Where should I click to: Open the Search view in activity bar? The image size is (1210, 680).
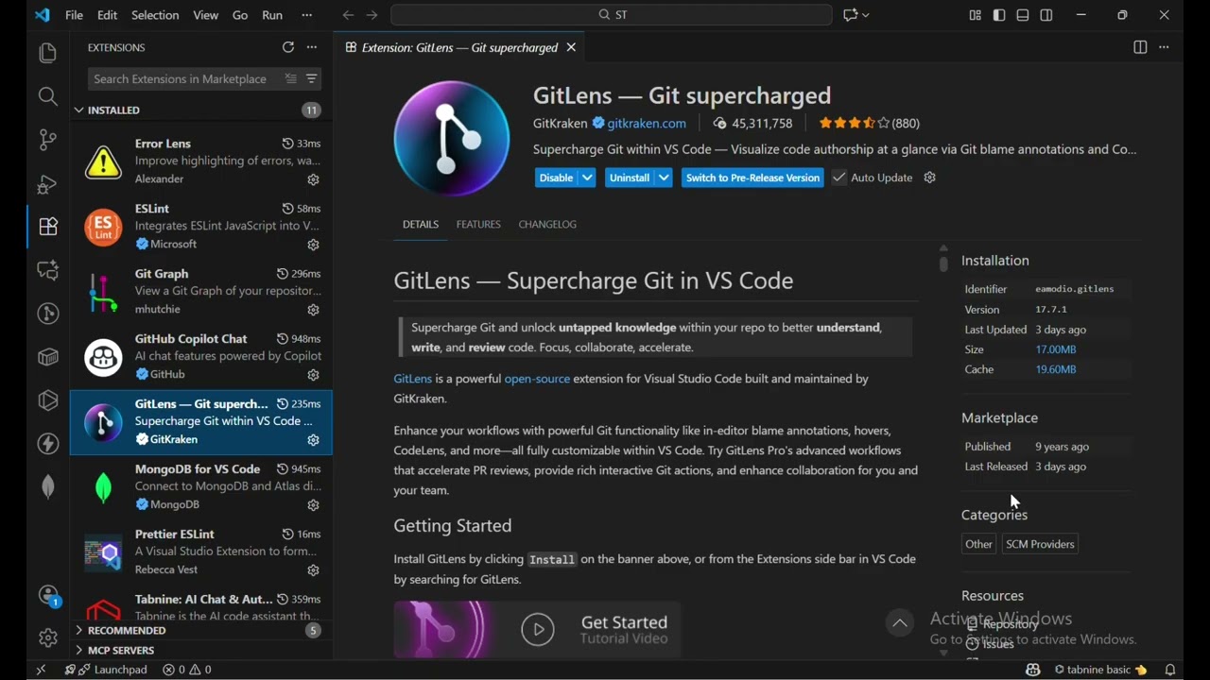[47, 97]
